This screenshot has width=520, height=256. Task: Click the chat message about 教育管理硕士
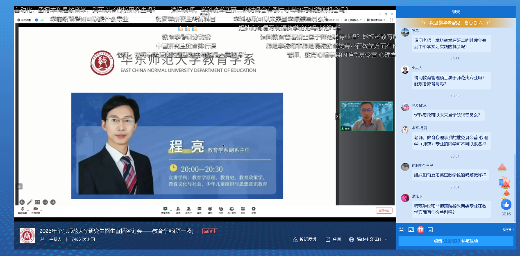[x=451, y=80]
